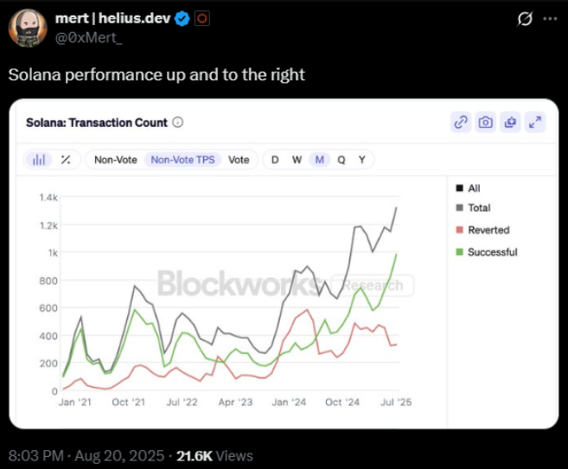Screen dimensions: 568x469
Task: Click the 400 y-axis label
Action: (x=48, y=336)
